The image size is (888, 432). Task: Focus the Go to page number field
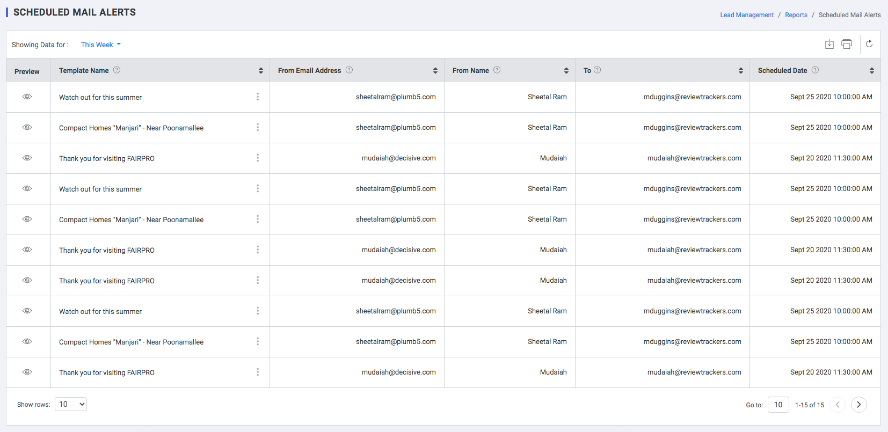click(x=778, y=405)
